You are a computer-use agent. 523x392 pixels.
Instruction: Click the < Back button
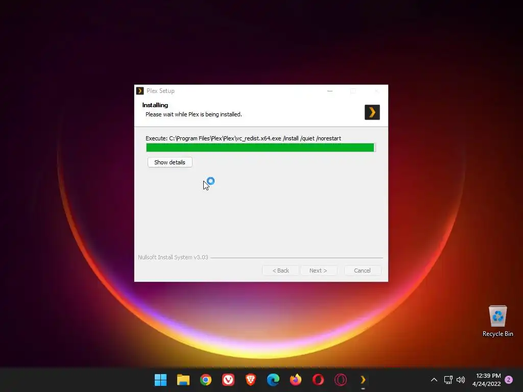(280, 271)
